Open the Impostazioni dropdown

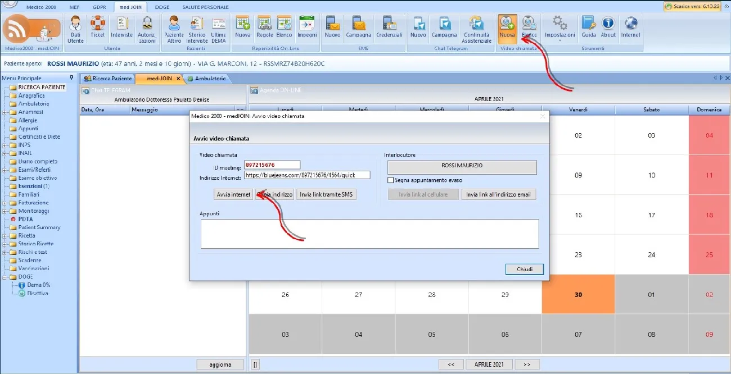(x=560, y=29)
